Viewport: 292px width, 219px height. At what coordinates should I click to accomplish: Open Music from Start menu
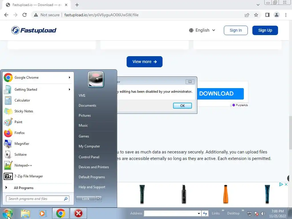tap(83, 125)
